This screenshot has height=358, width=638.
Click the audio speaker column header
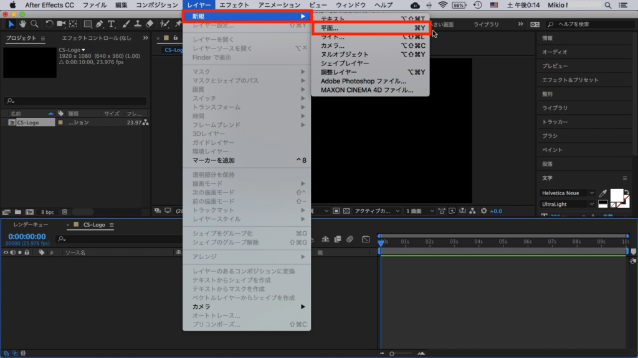coord(12,252)
